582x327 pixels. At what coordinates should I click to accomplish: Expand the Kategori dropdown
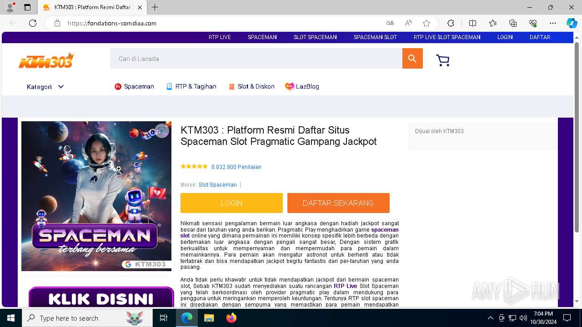tap(45, 87)
